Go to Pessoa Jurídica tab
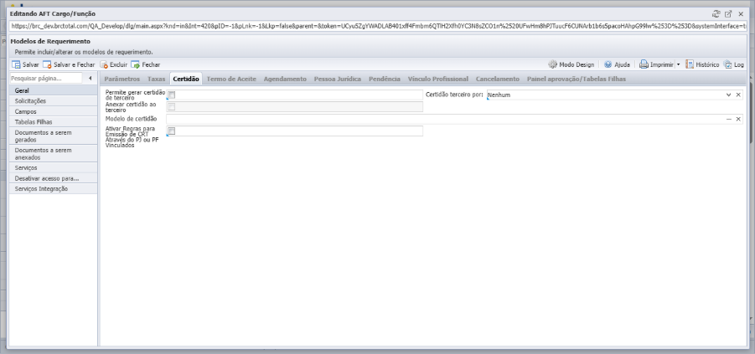Image resolution: width=755 pixels, height=354 pixels. click(x=338, y=79)
